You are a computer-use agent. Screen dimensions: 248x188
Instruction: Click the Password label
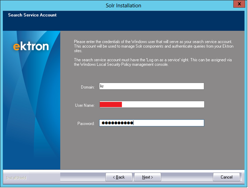point(85,124)
